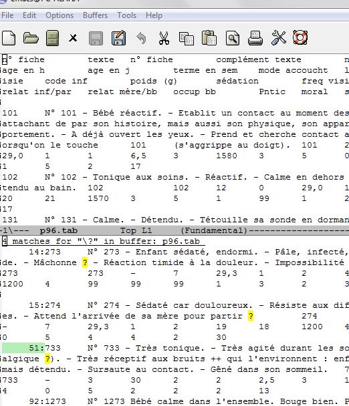
Task: Click the Top L1 position indicator
Action: point(136,230)
